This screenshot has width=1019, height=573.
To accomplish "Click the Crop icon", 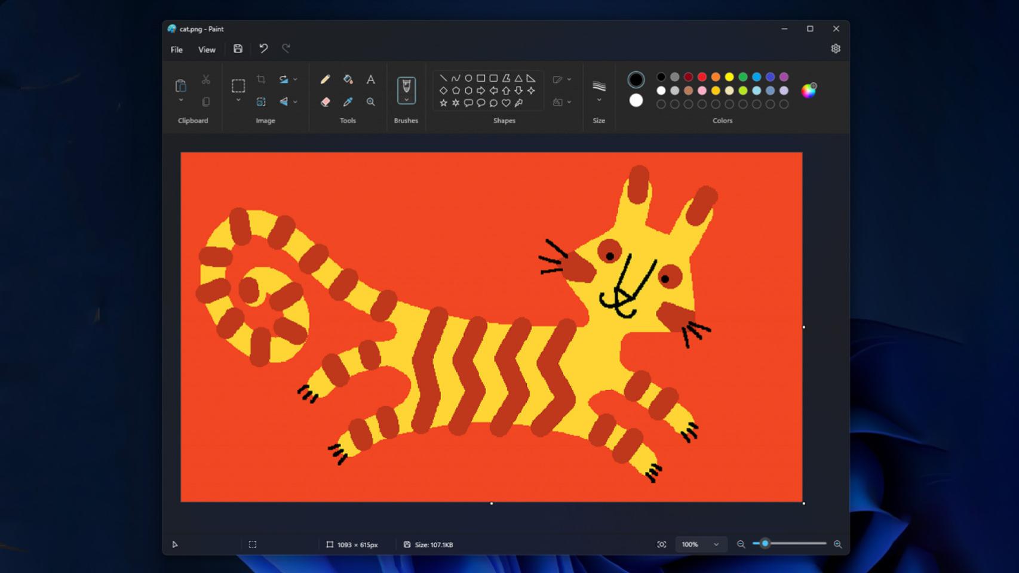I will (x=261, y=79).
